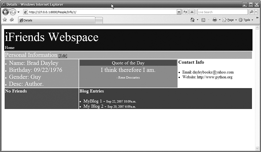Click the Print icon in toolbar

(x=214, y=20)
